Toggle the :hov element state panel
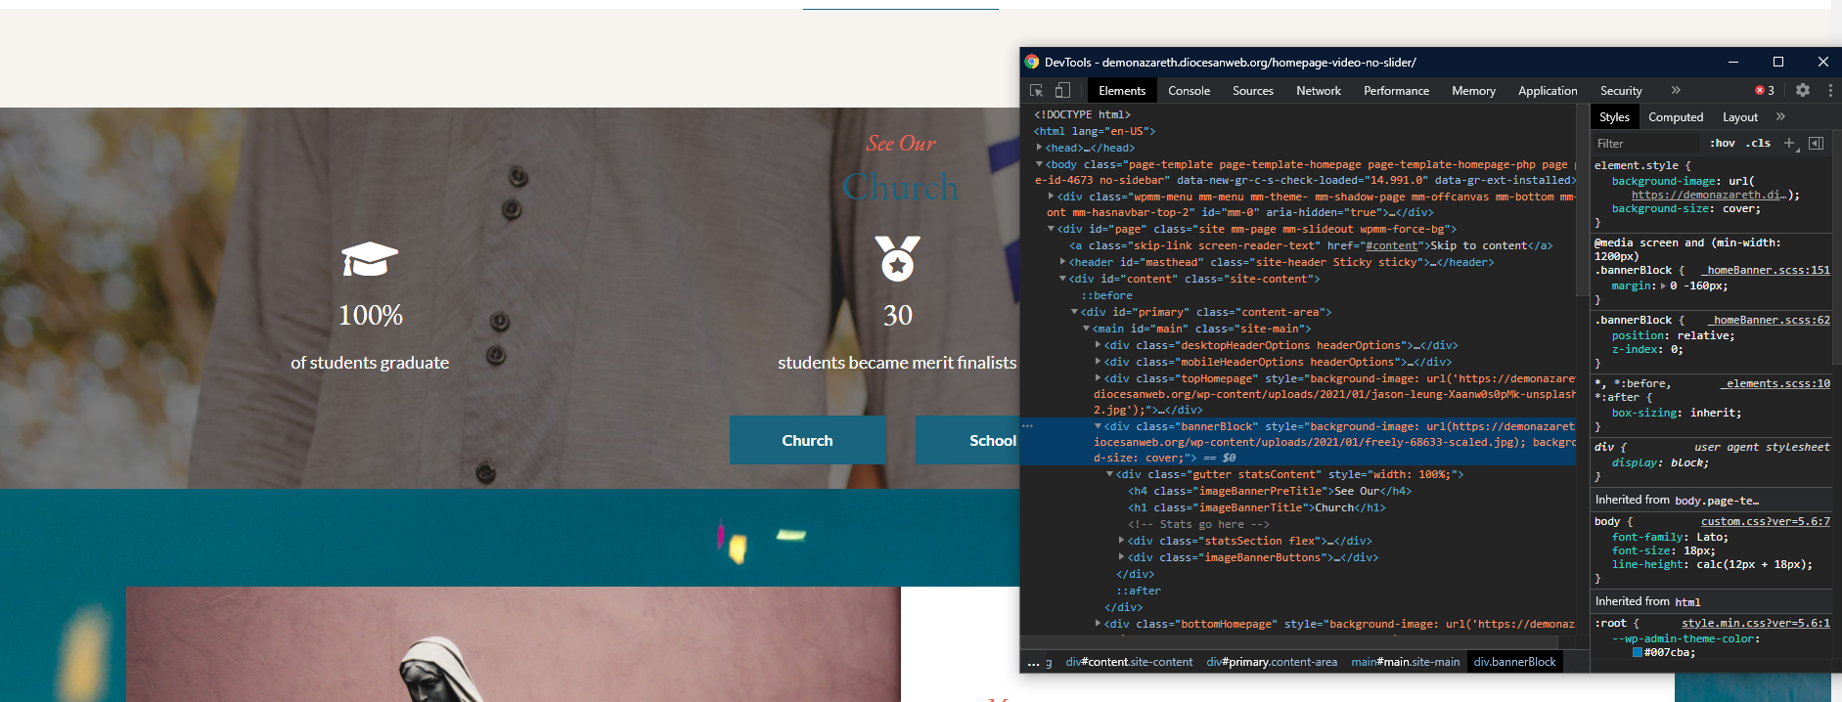Screen dimensions: 1842x702 [1722, 144]
